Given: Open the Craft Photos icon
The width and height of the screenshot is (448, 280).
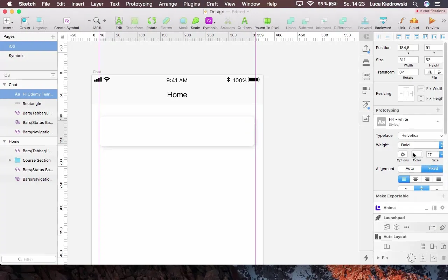Looking at the screenshot, I should coord(366,119).
